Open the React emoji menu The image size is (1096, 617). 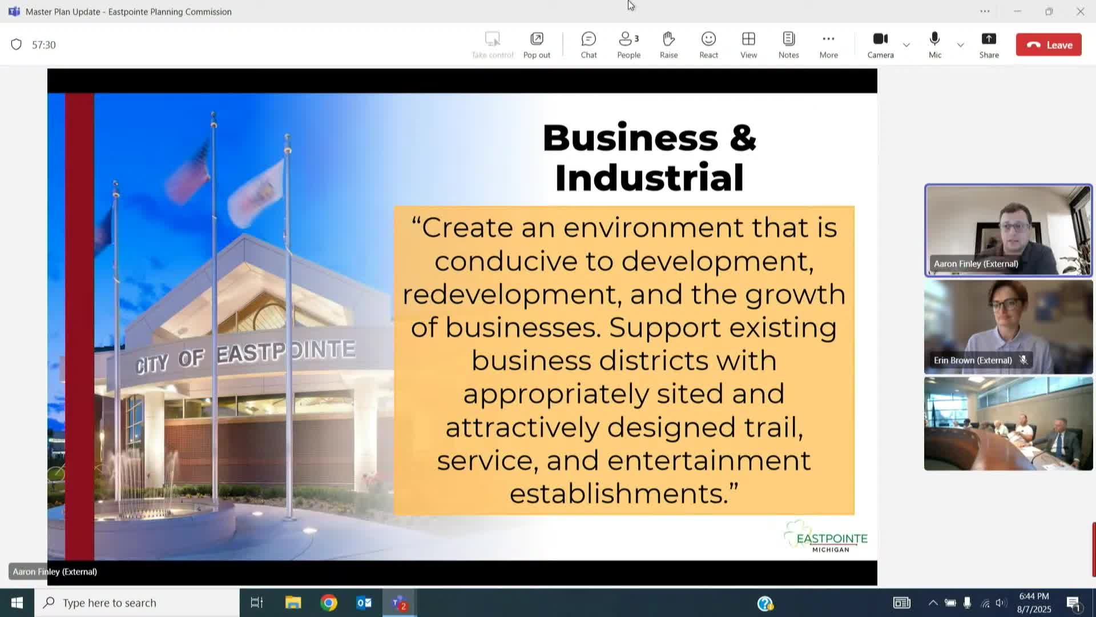[x=708, y=45]
